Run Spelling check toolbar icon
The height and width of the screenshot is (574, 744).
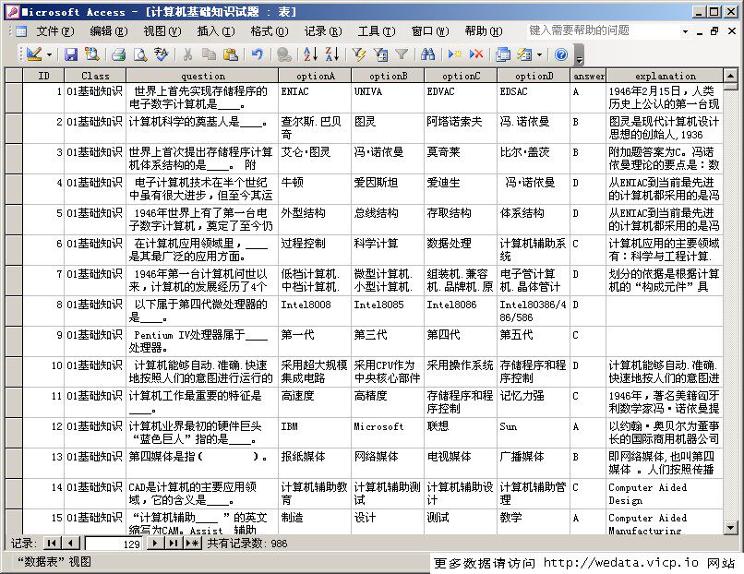[x=162, y=54]
